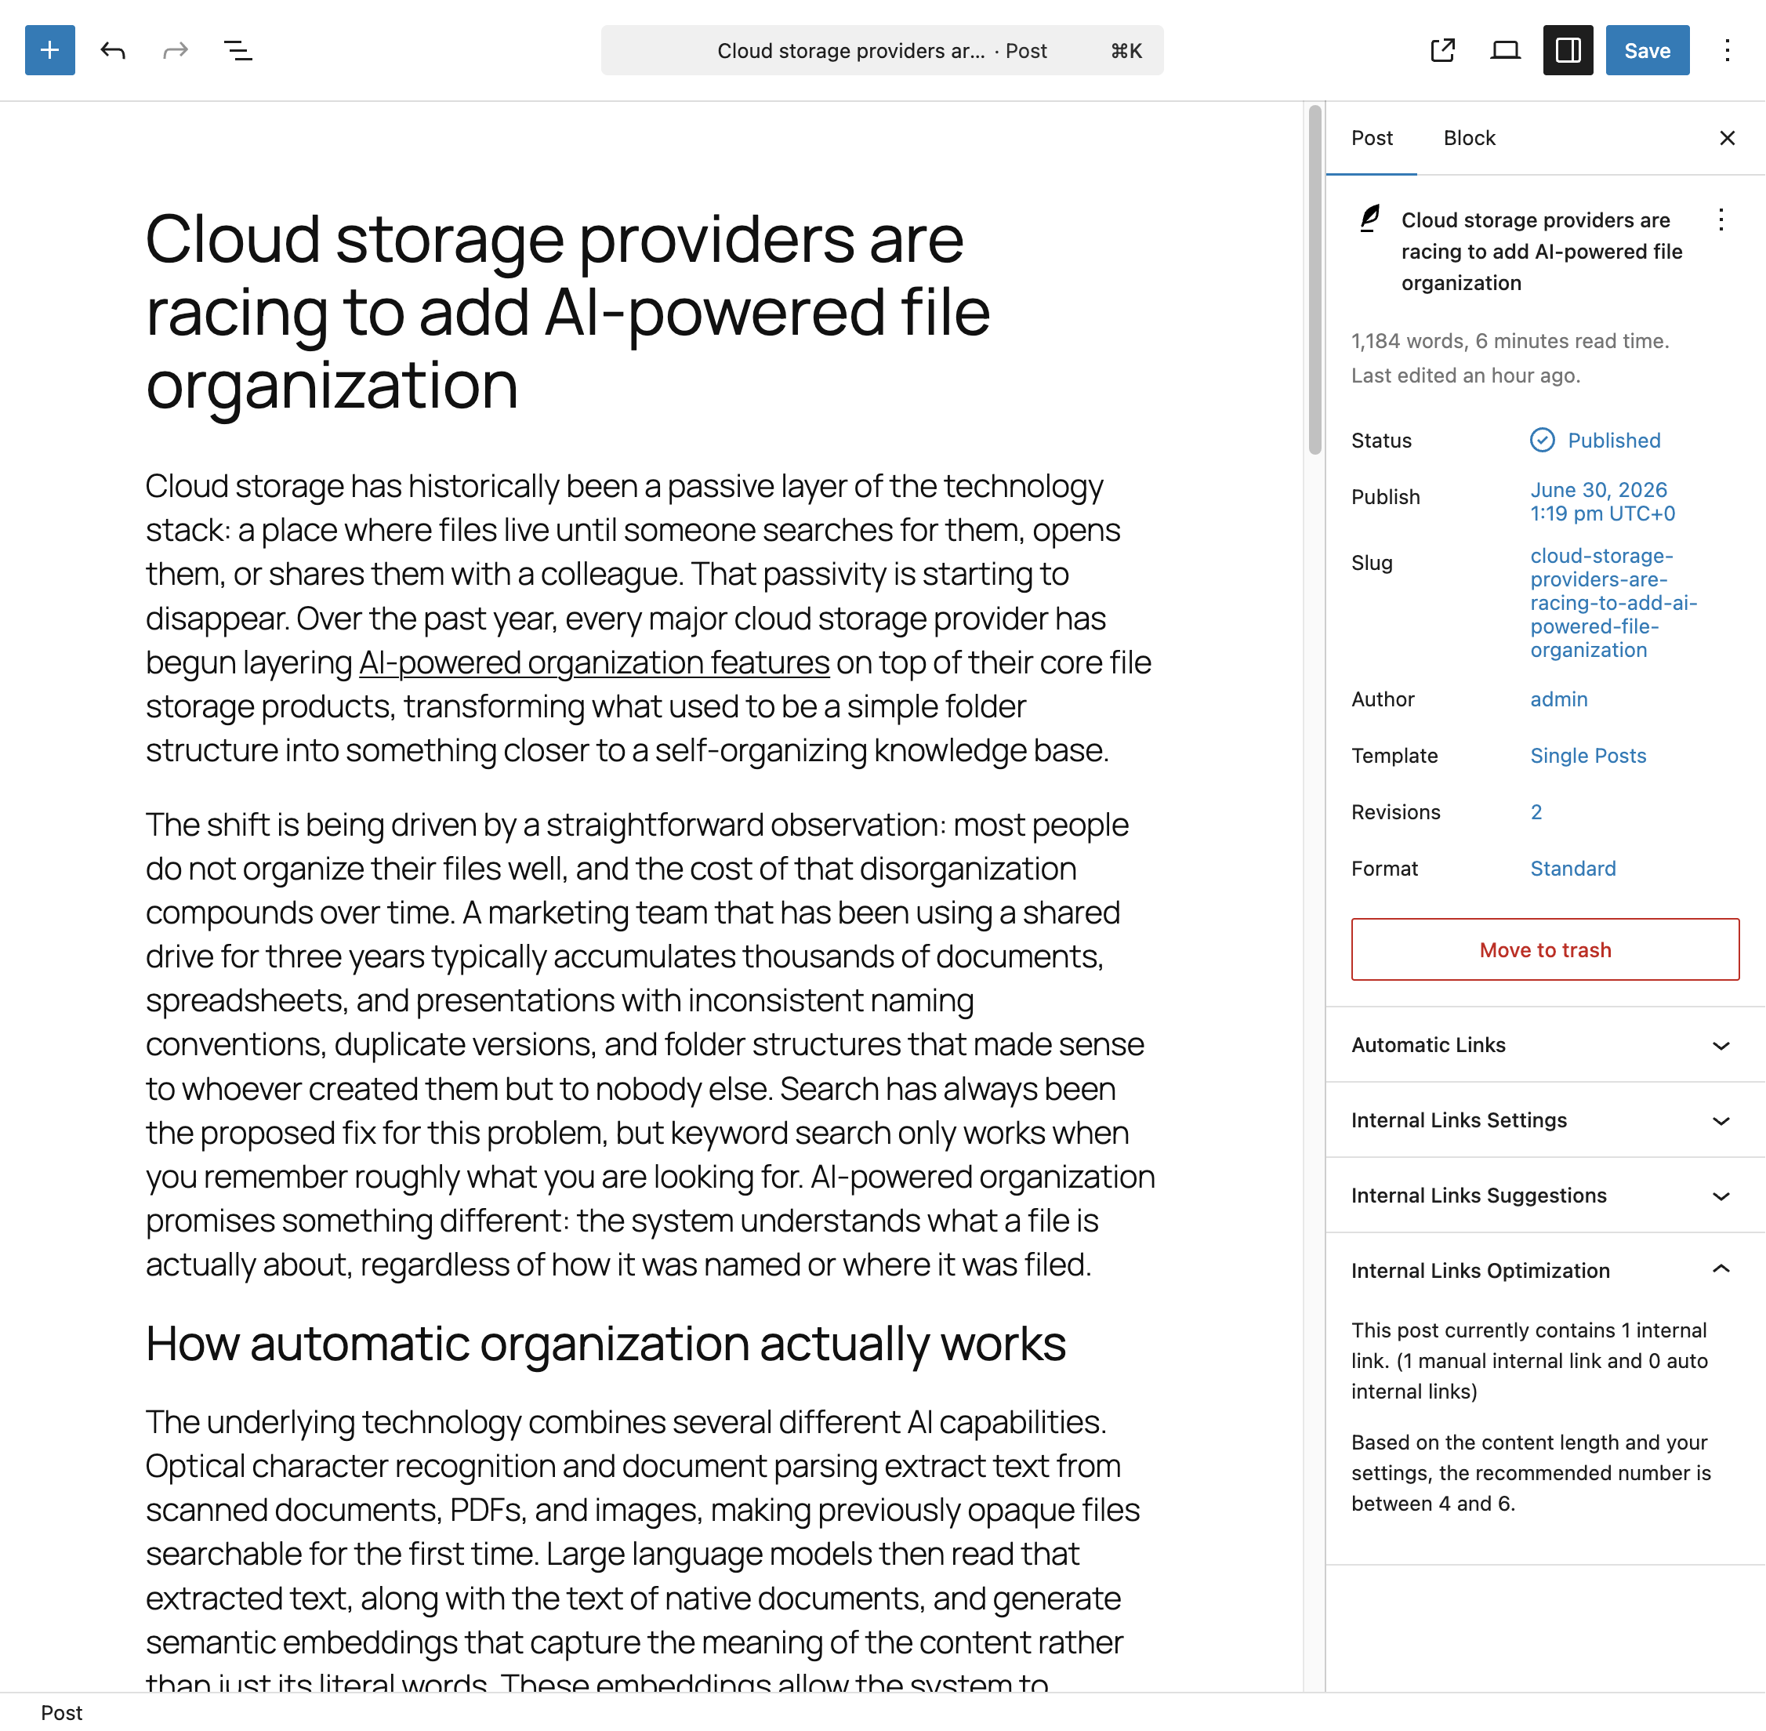Switch to the Block tab
The height and width of the screenshot is (1731, 1766).
pos(1470,138)
